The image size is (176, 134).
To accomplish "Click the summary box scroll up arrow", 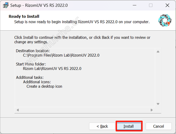I will [x=158, y=51].
